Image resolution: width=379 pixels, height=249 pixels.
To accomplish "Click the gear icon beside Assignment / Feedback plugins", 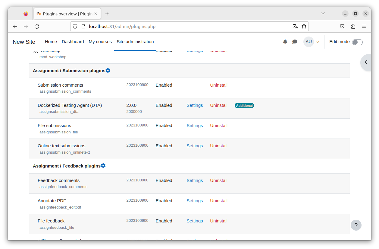I will (x=103, y=166).
